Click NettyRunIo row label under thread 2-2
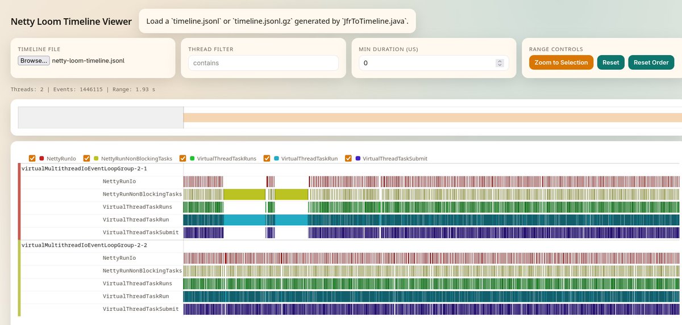 point(119,258)
